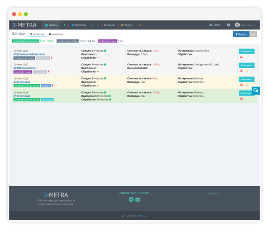Viewport: 269px width, 231px height.
Task: Click the Интерьерная печать summary badge above the order list
Action: click(x=68, y=41)
